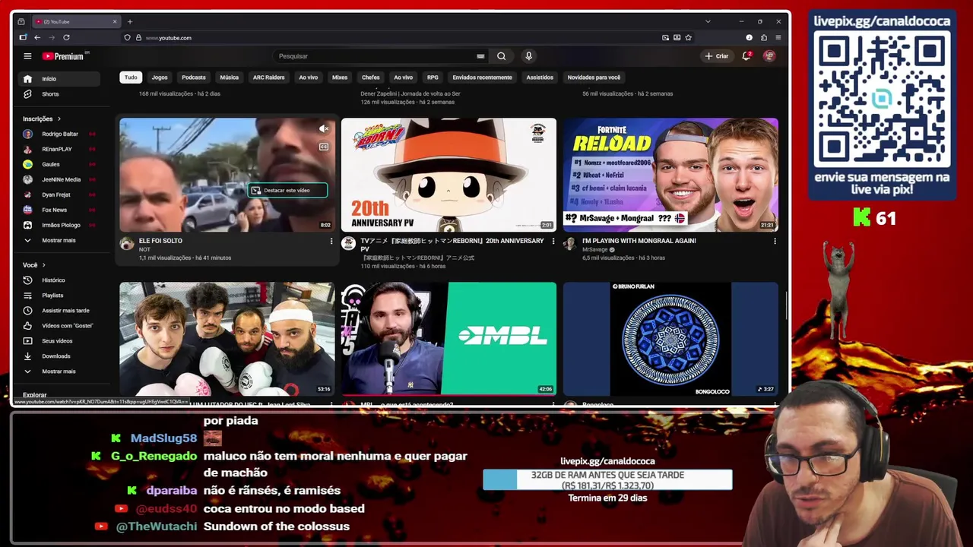Open options menu for Reborn 20th Anniversary video
The image size is (973, 547).
pos(553,242)
